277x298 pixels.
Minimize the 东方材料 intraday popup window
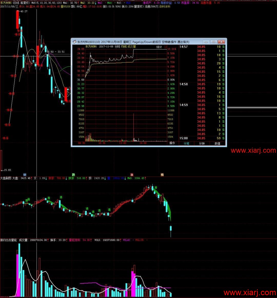206,42
